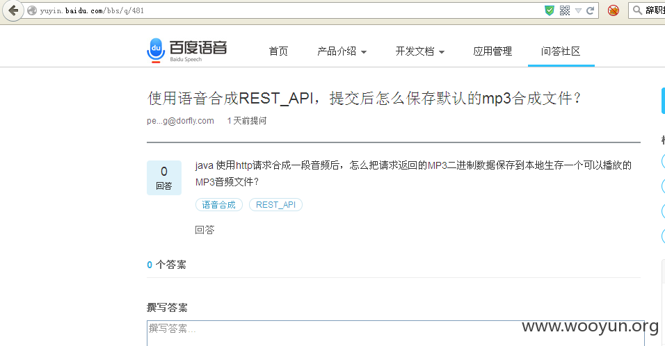
Task: Click the 0 回答 answer count box
Action: [164, 178]
